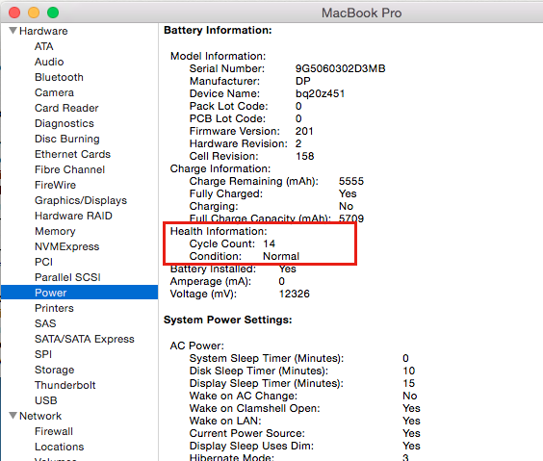This screenshot has height=461, width=543.
Task: Open the Storage section
Action: point(55,370)
